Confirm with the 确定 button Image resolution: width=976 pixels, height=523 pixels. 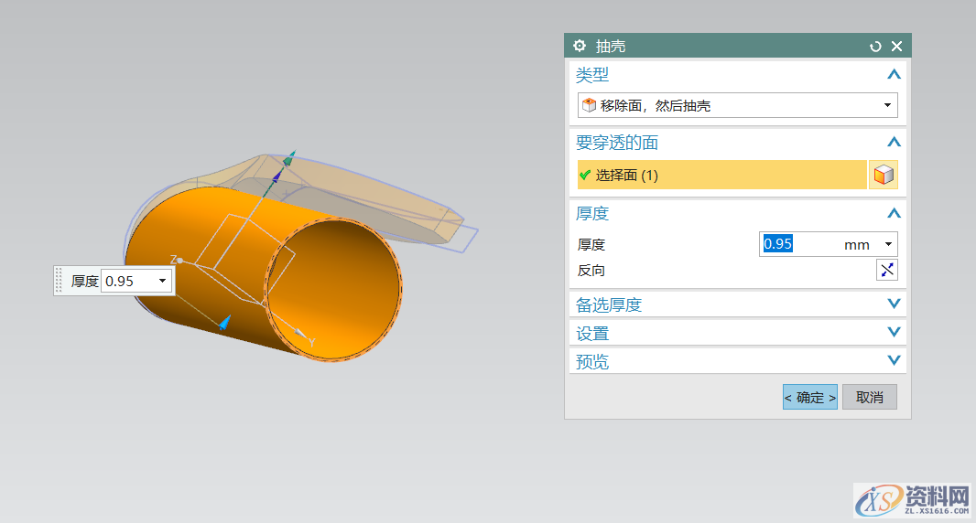(x=809, y=398)
